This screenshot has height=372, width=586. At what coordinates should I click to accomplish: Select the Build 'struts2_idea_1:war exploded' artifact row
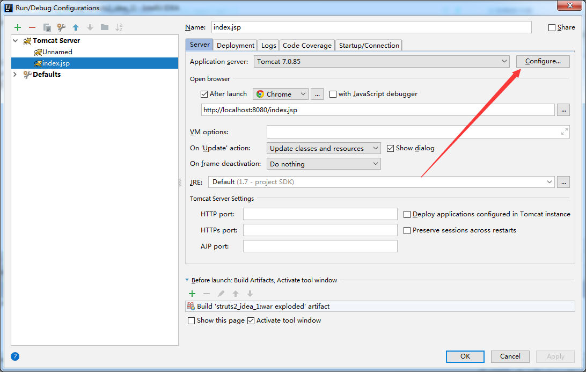(x=380, y=306)
